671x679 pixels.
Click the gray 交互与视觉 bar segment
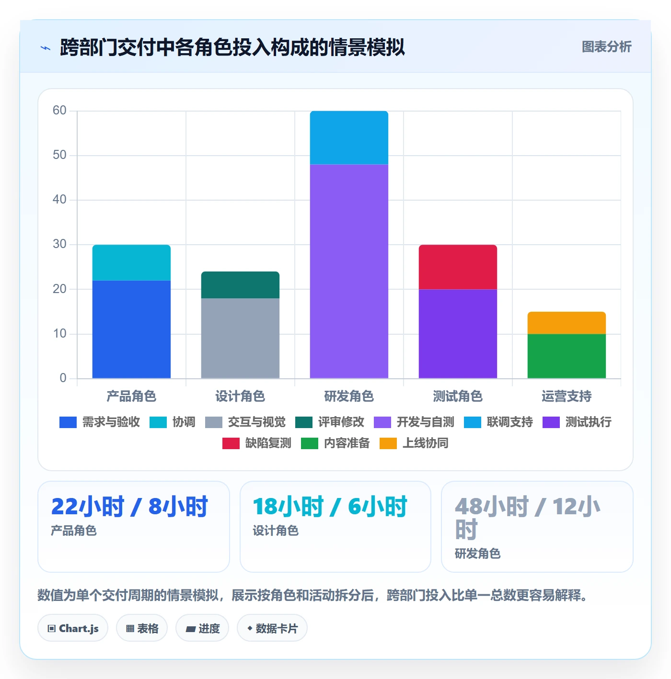click(x=240, y=339)
